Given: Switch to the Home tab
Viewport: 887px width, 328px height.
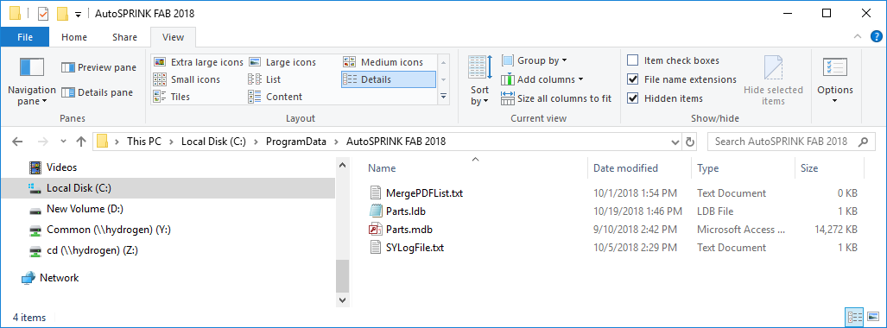Looking at the screenshot, I should 74,37.
